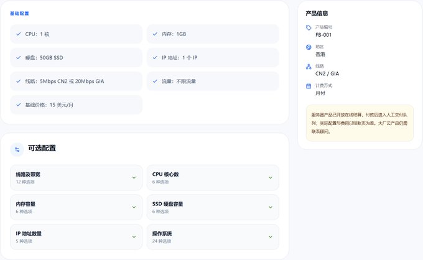Click checkmark icon beside IP 地址: 1 个 IP
423x260 pixels.
[155, 57]
